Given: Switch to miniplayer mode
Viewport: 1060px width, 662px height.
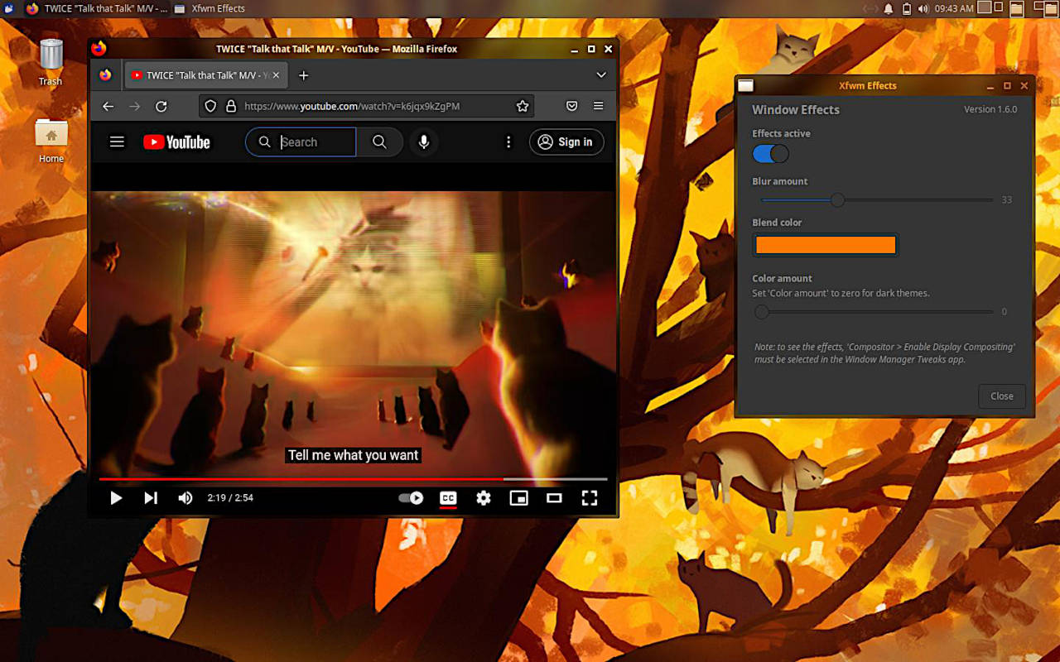Looking at the screenshot, I should [519, 498].
